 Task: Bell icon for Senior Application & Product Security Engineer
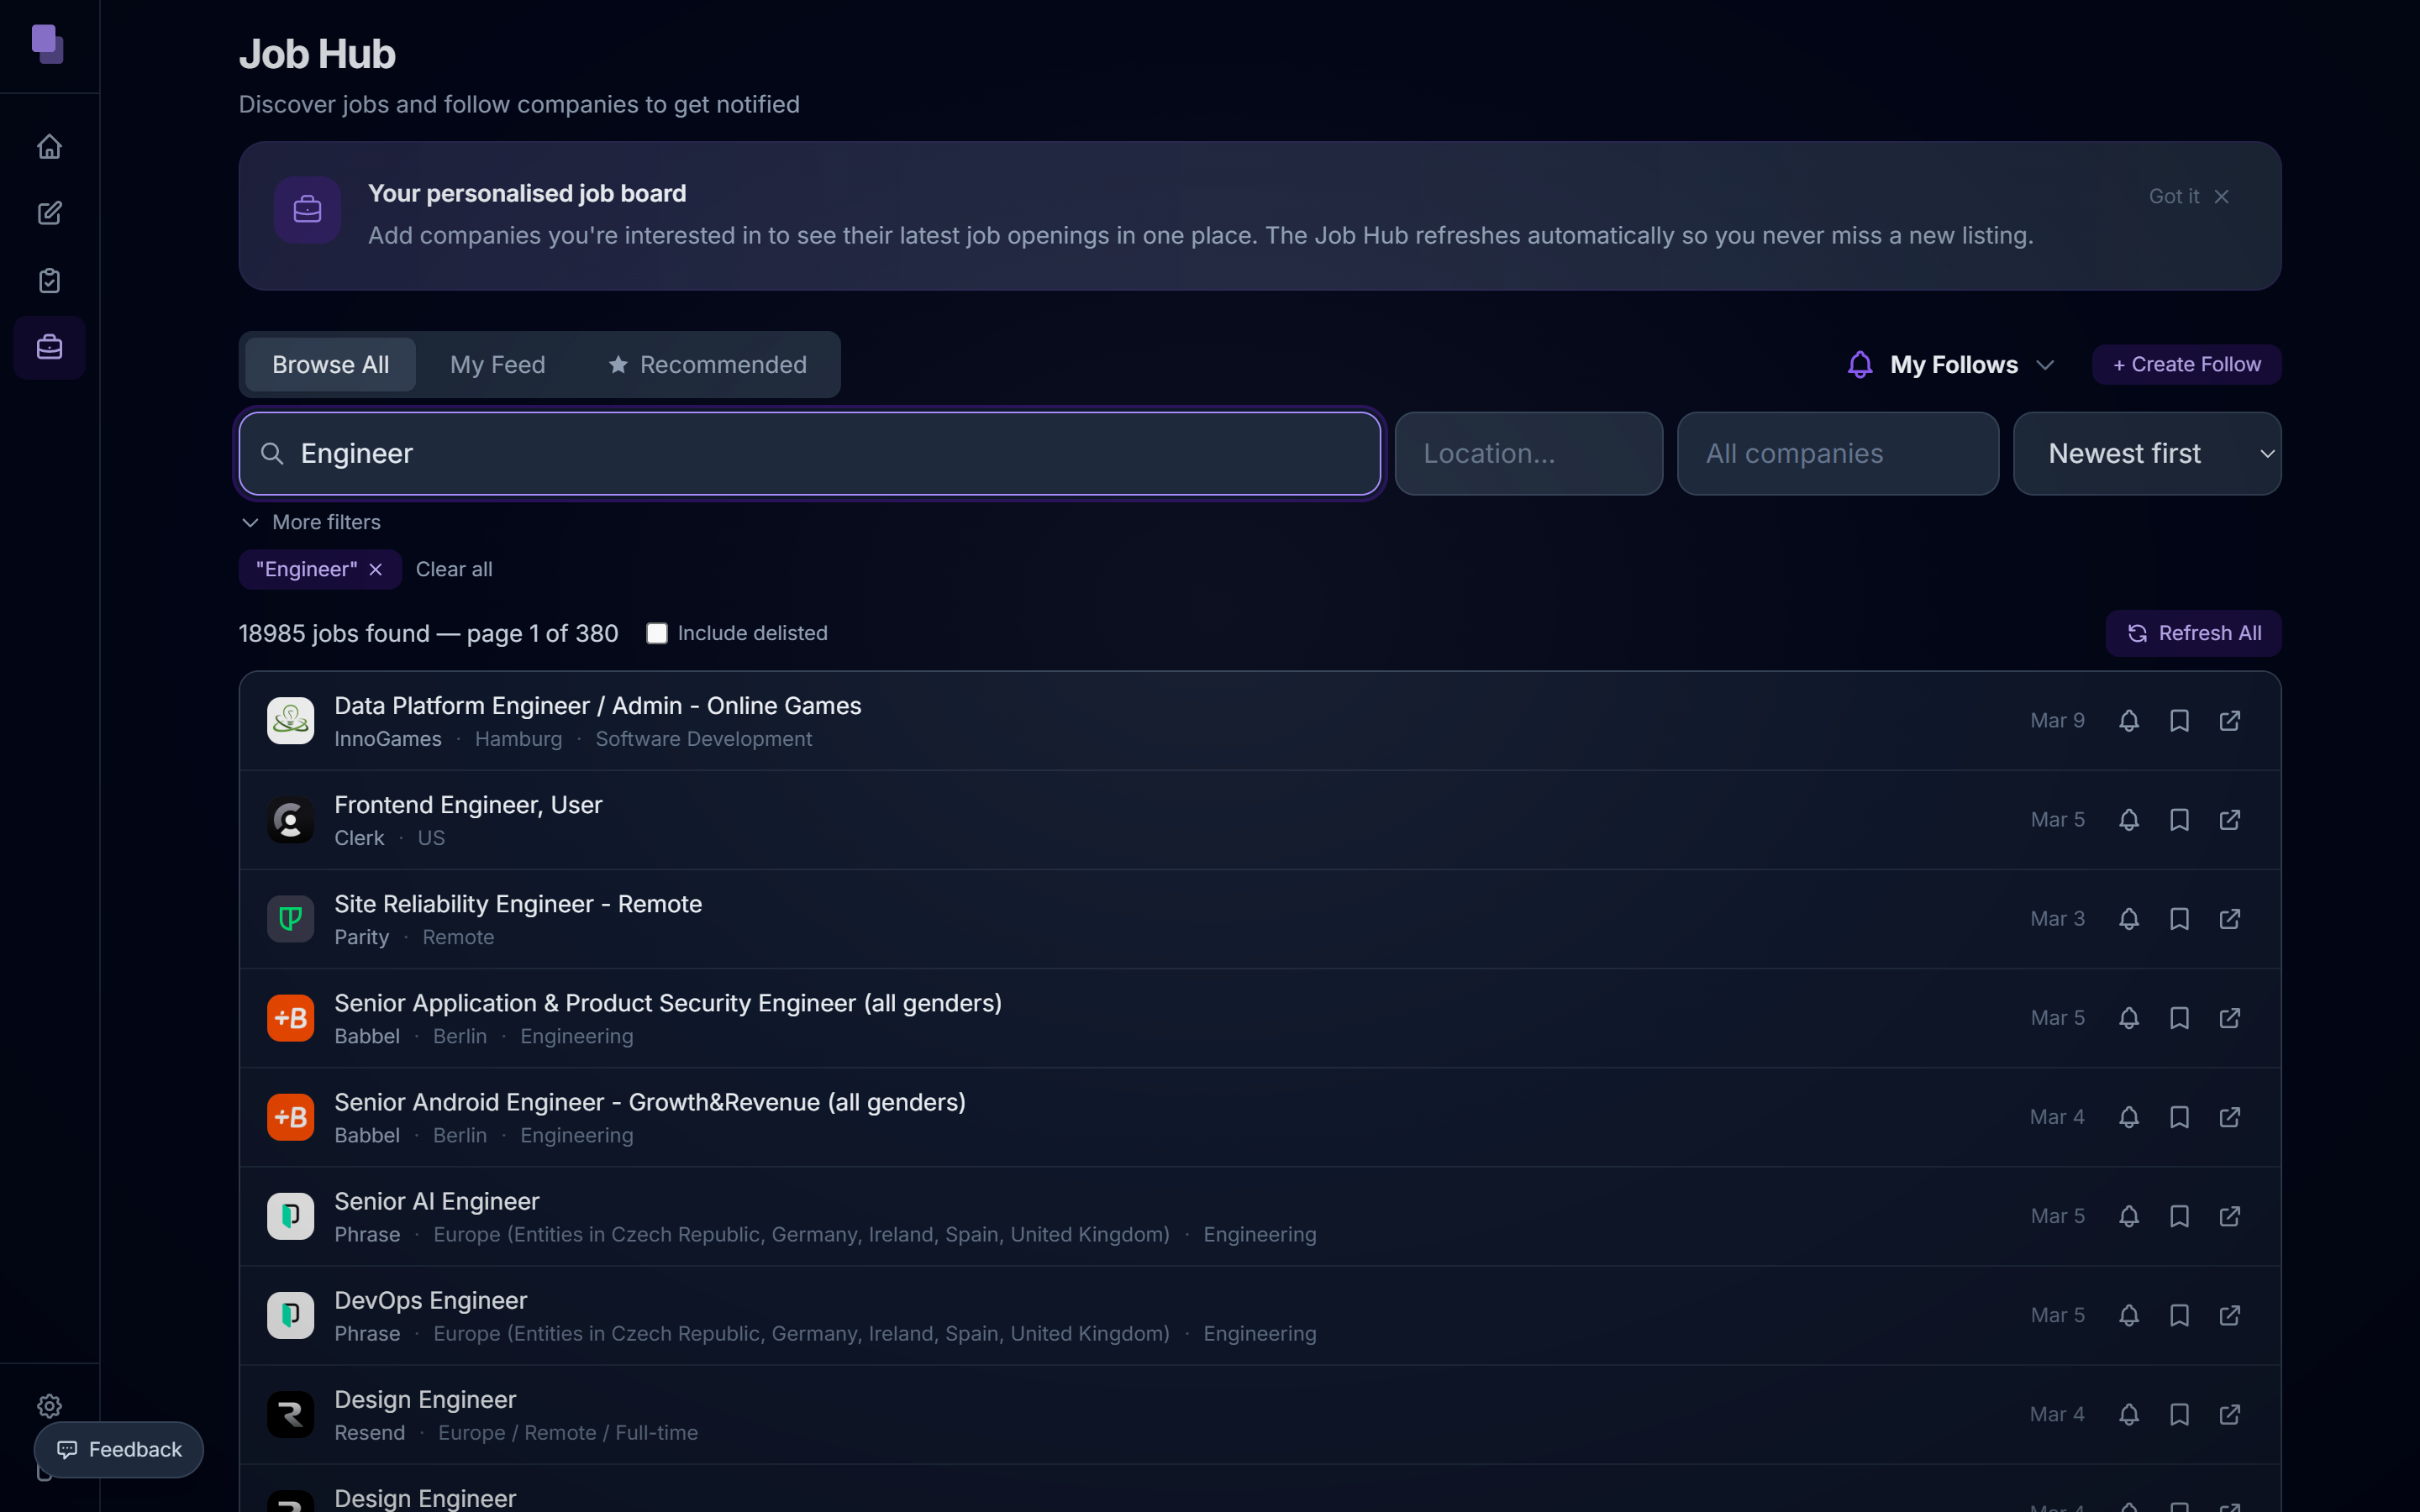click(2129, 1017)
